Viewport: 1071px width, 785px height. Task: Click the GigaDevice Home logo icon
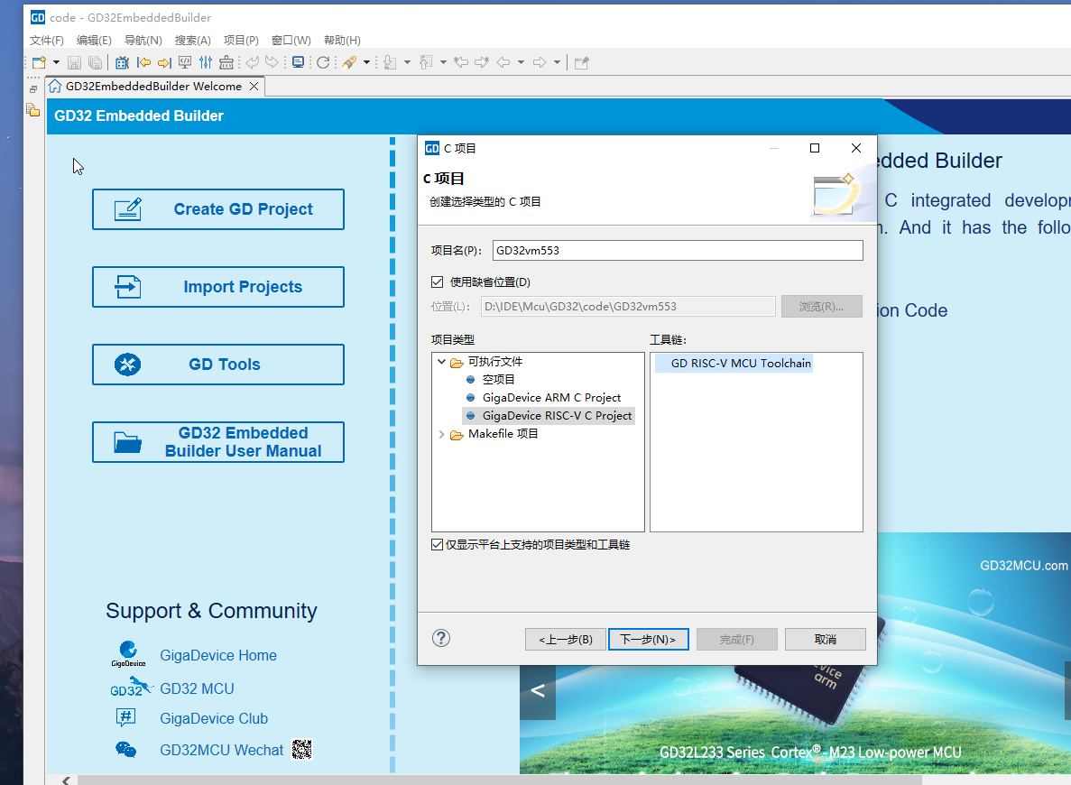[128, 654]
